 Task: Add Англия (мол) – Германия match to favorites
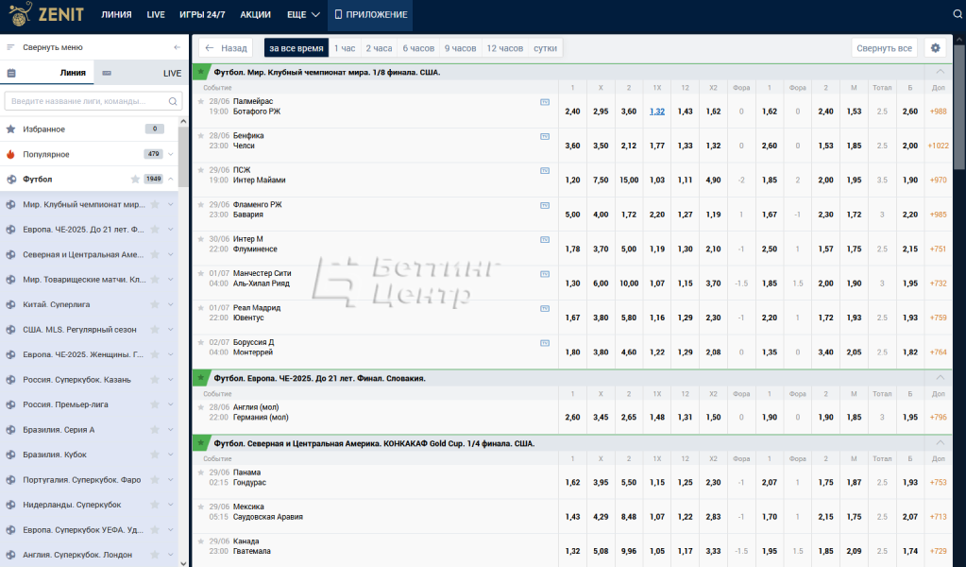[x=201, y=407]
